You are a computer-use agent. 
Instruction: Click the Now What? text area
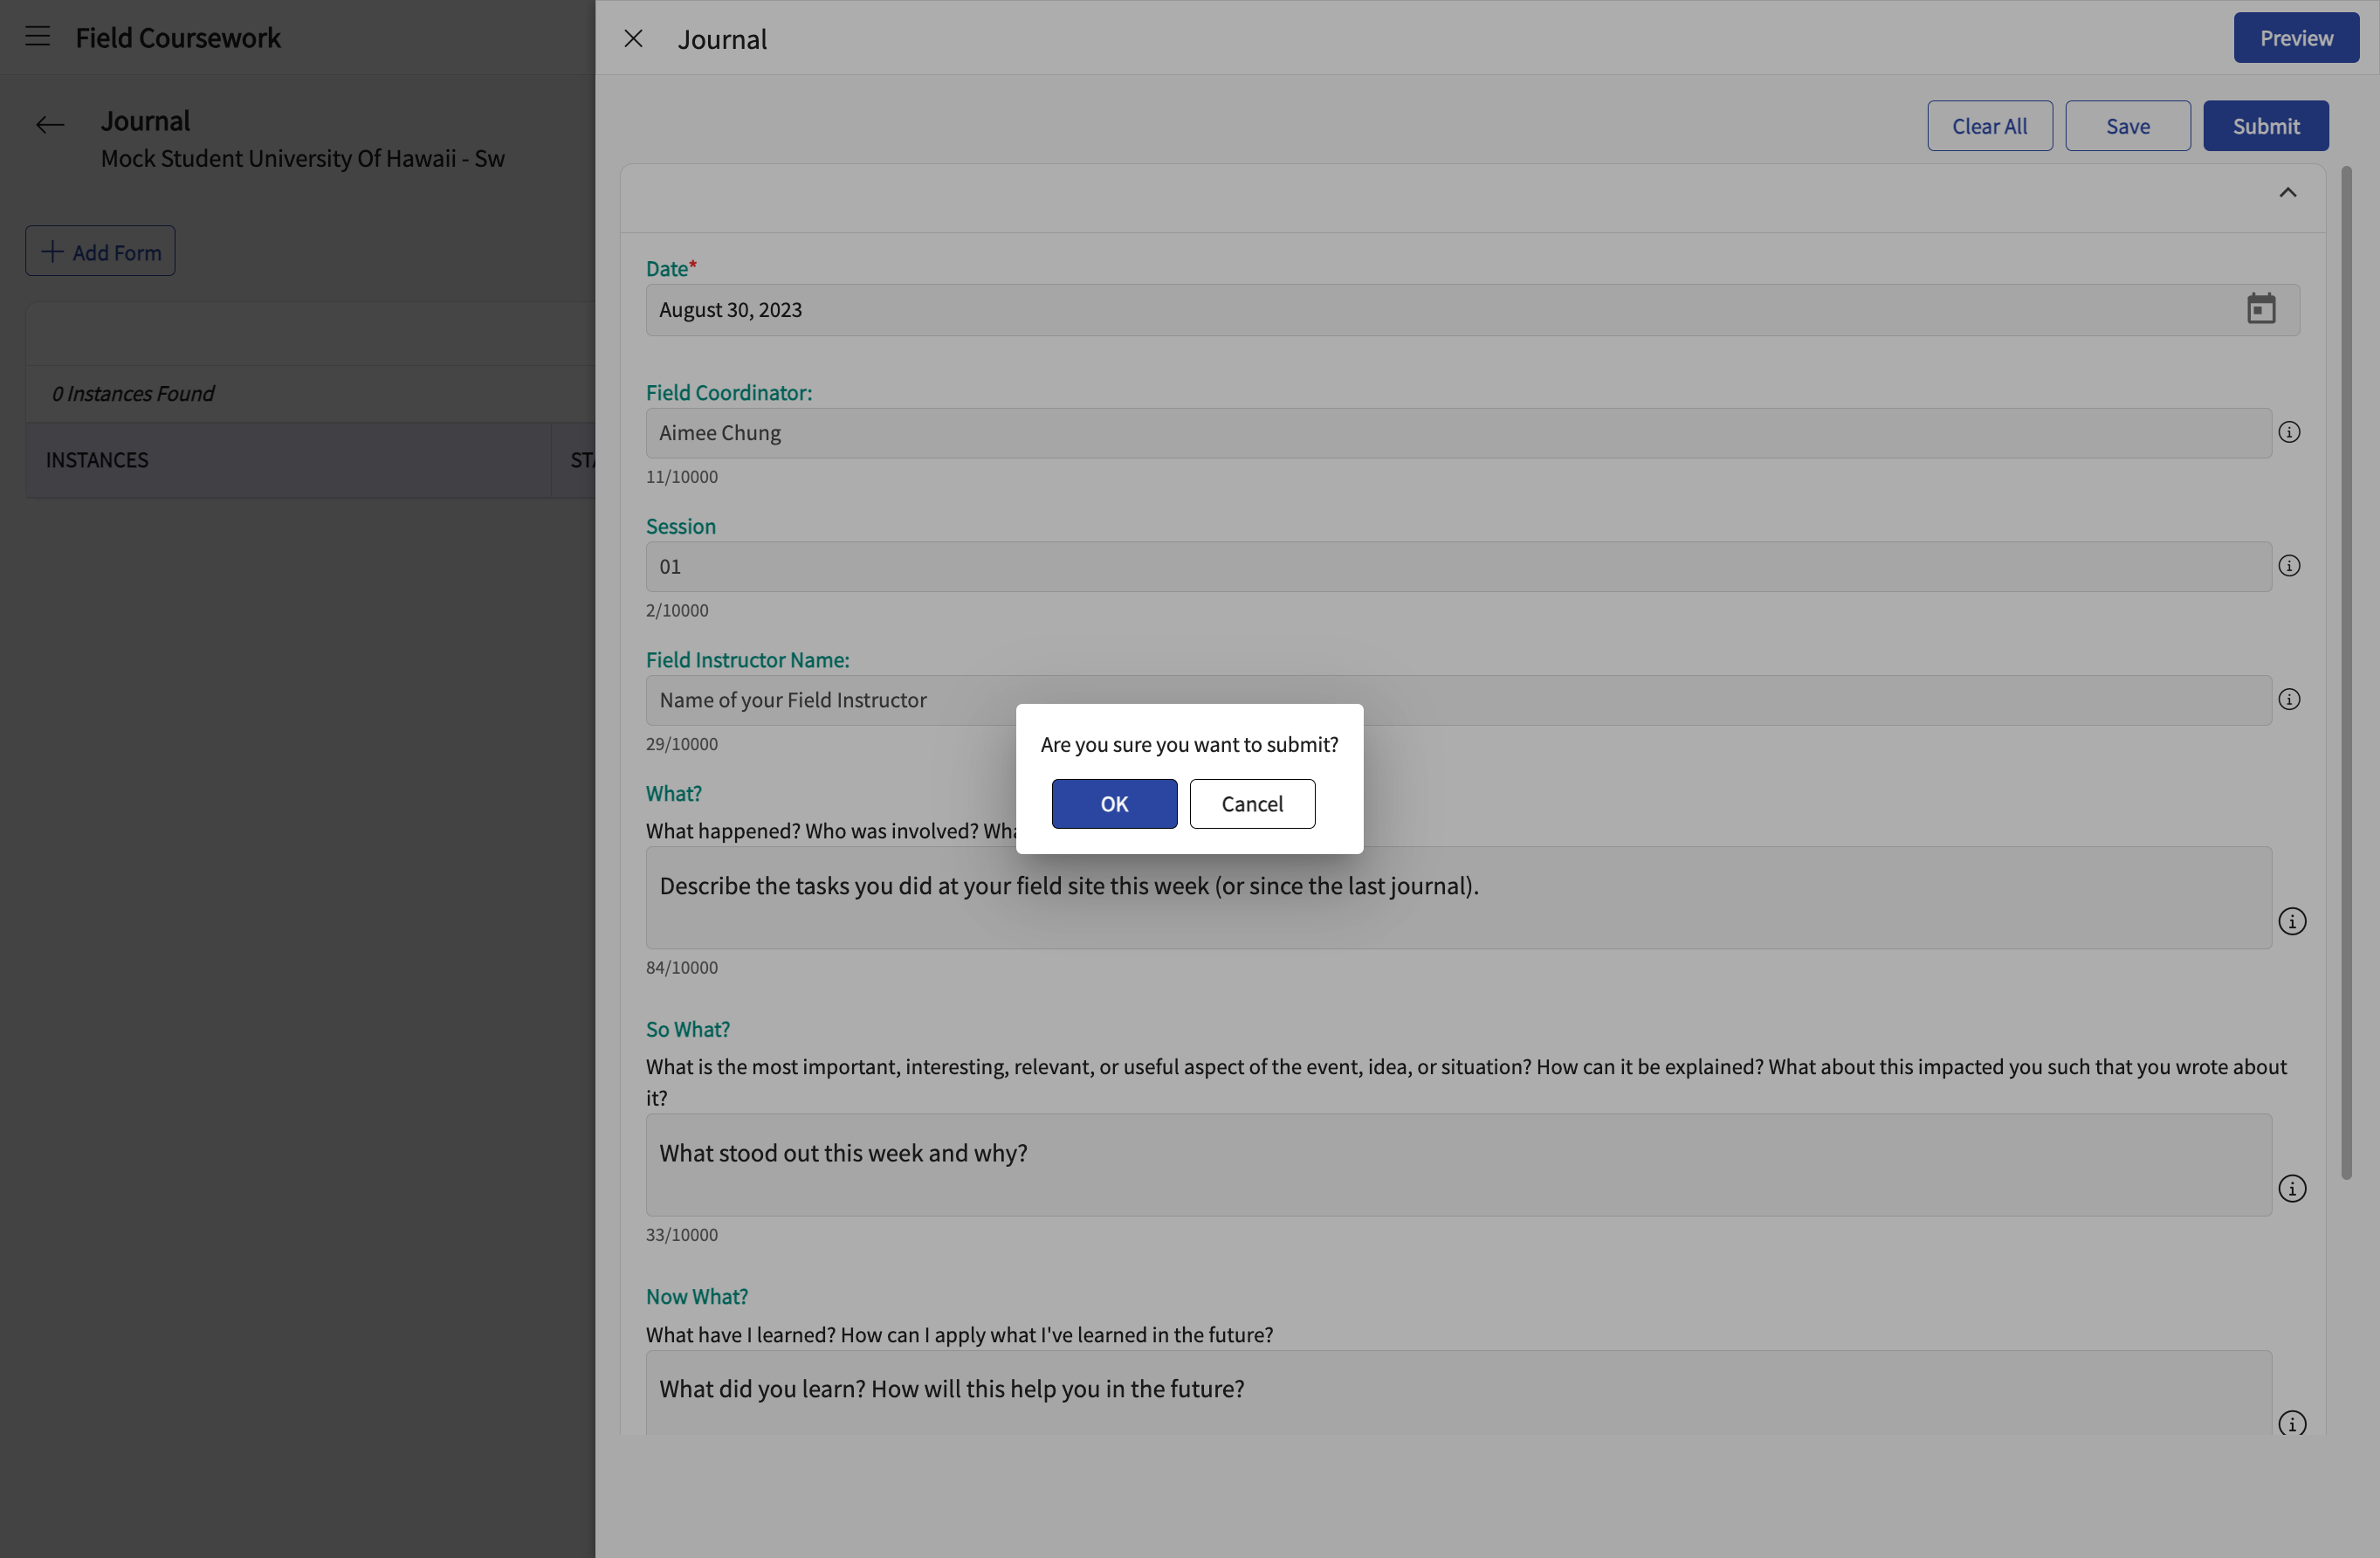coord(1458,1393)
